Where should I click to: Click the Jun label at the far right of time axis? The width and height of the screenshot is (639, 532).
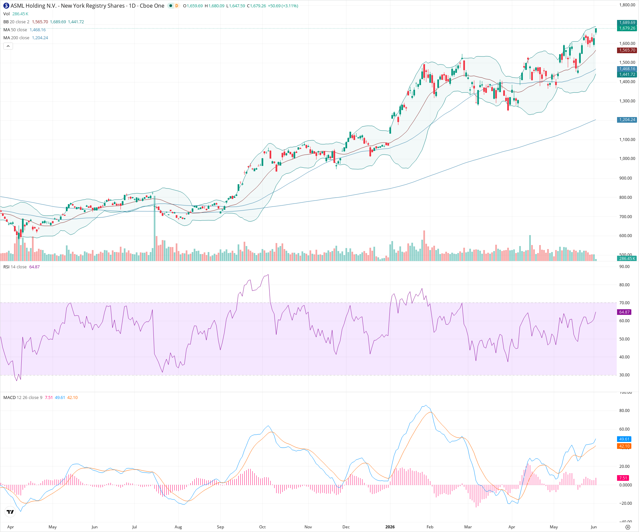pos(594,527)
